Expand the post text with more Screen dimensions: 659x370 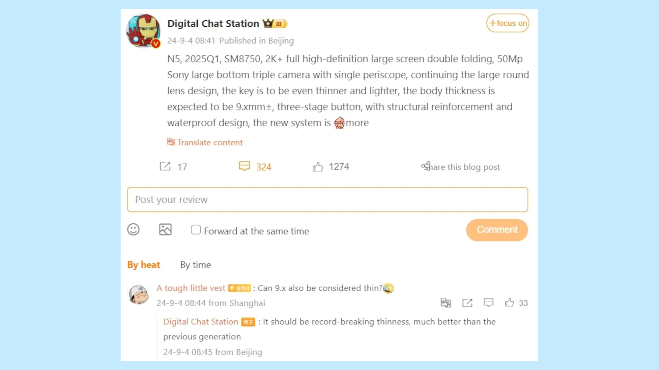(357, 123)
